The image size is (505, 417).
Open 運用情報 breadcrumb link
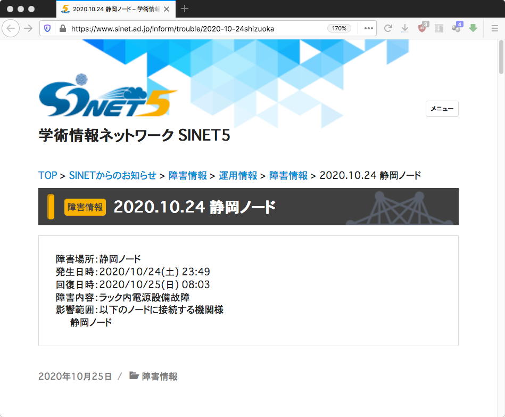point(238,175)
